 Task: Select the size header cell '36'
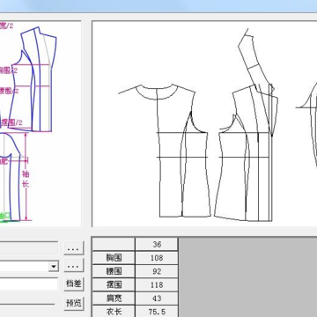tap(157, 244)
